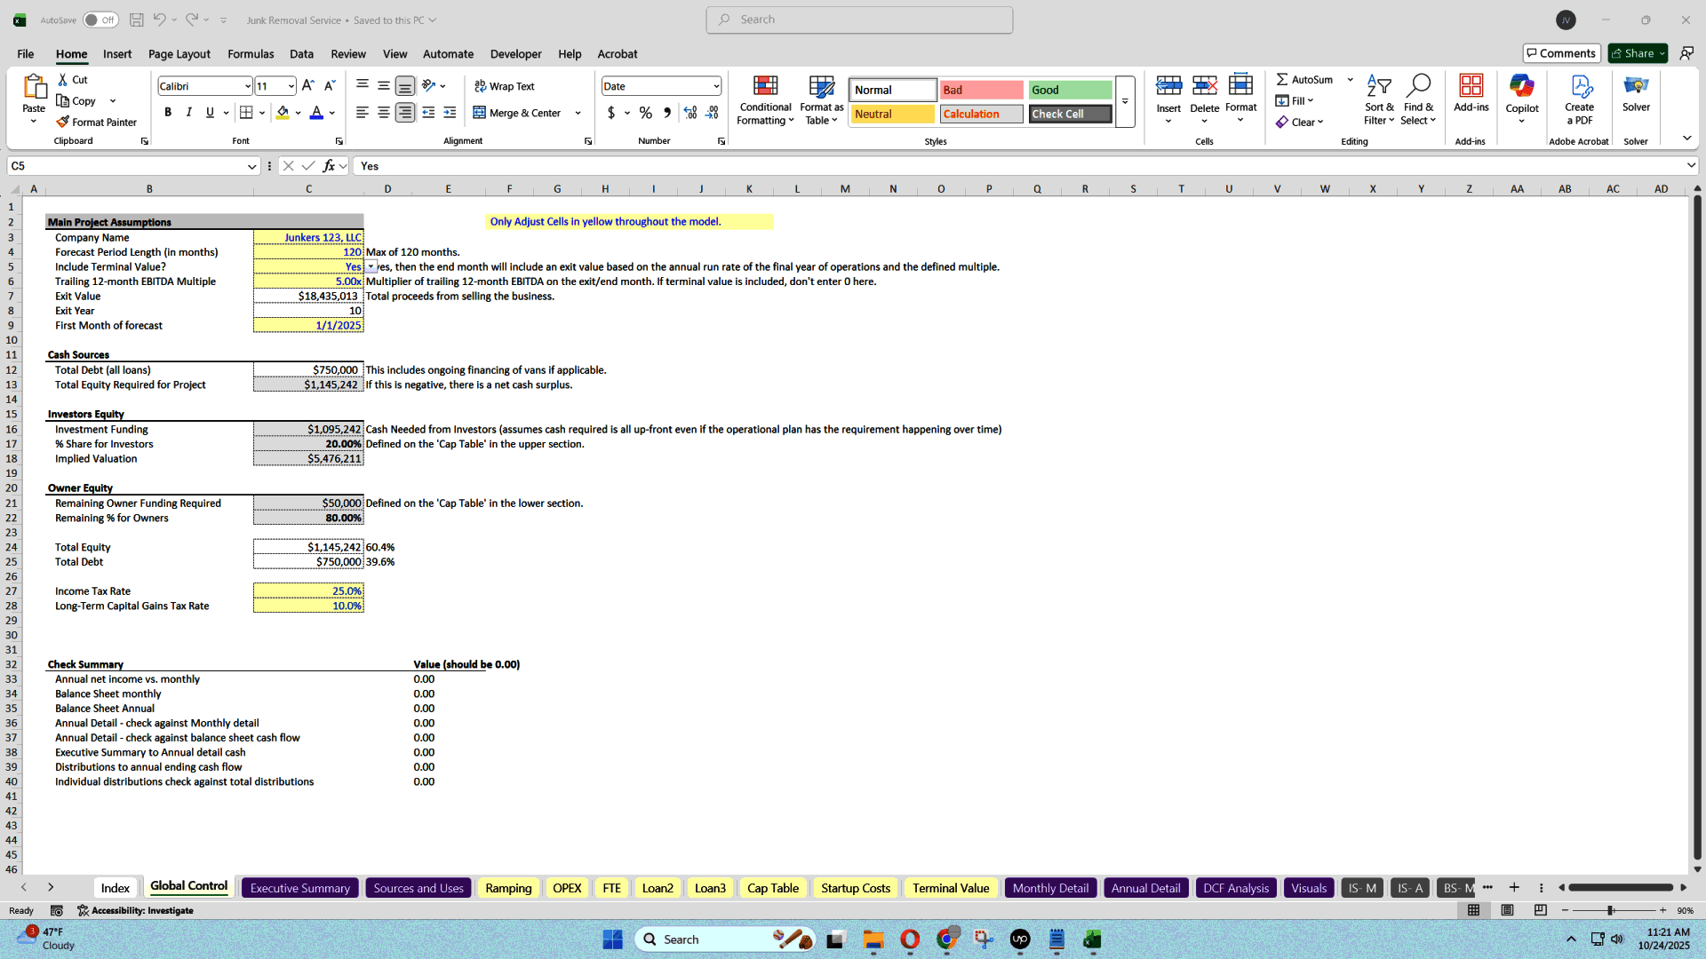Enable Wrap Text for selected cell
The height and width of the screenshot is (959, 1706).
pos(504,86)
